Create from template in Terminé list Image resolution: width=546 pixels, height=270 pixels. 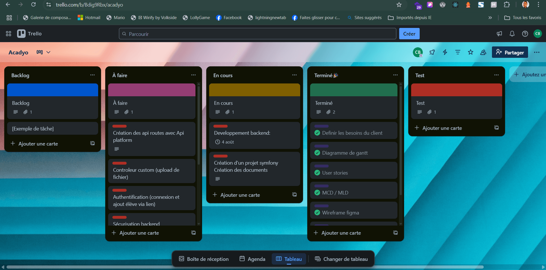pos(395,233)
